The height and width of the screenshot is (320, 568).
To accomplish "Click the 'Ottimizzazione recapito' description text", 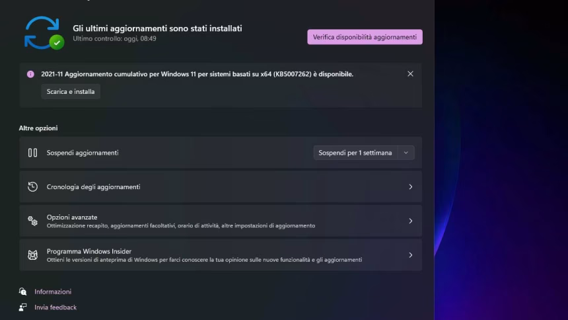I will coord(181,225).
